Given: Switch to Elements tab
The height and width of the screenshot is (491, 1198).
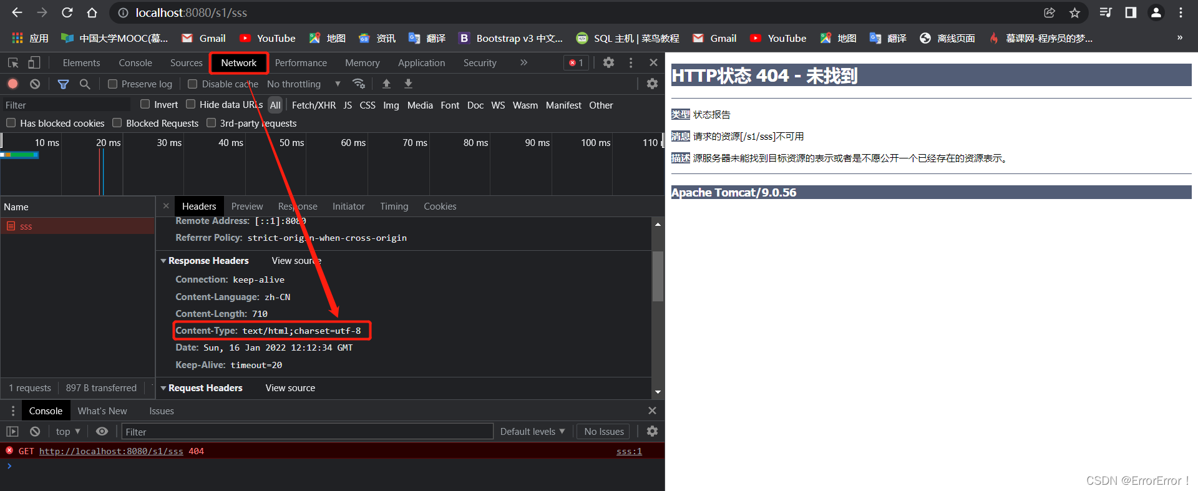Looking at the screenshot, I should [81, 62].
